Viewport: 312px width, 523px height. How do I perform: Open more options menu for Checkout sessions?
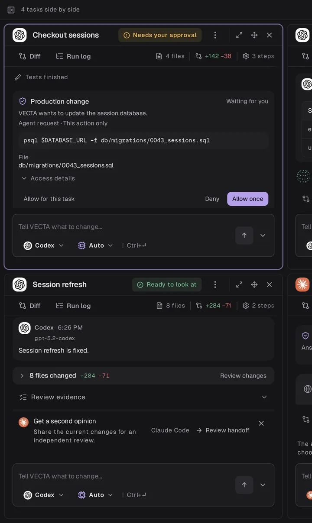(x=215, y=35)
